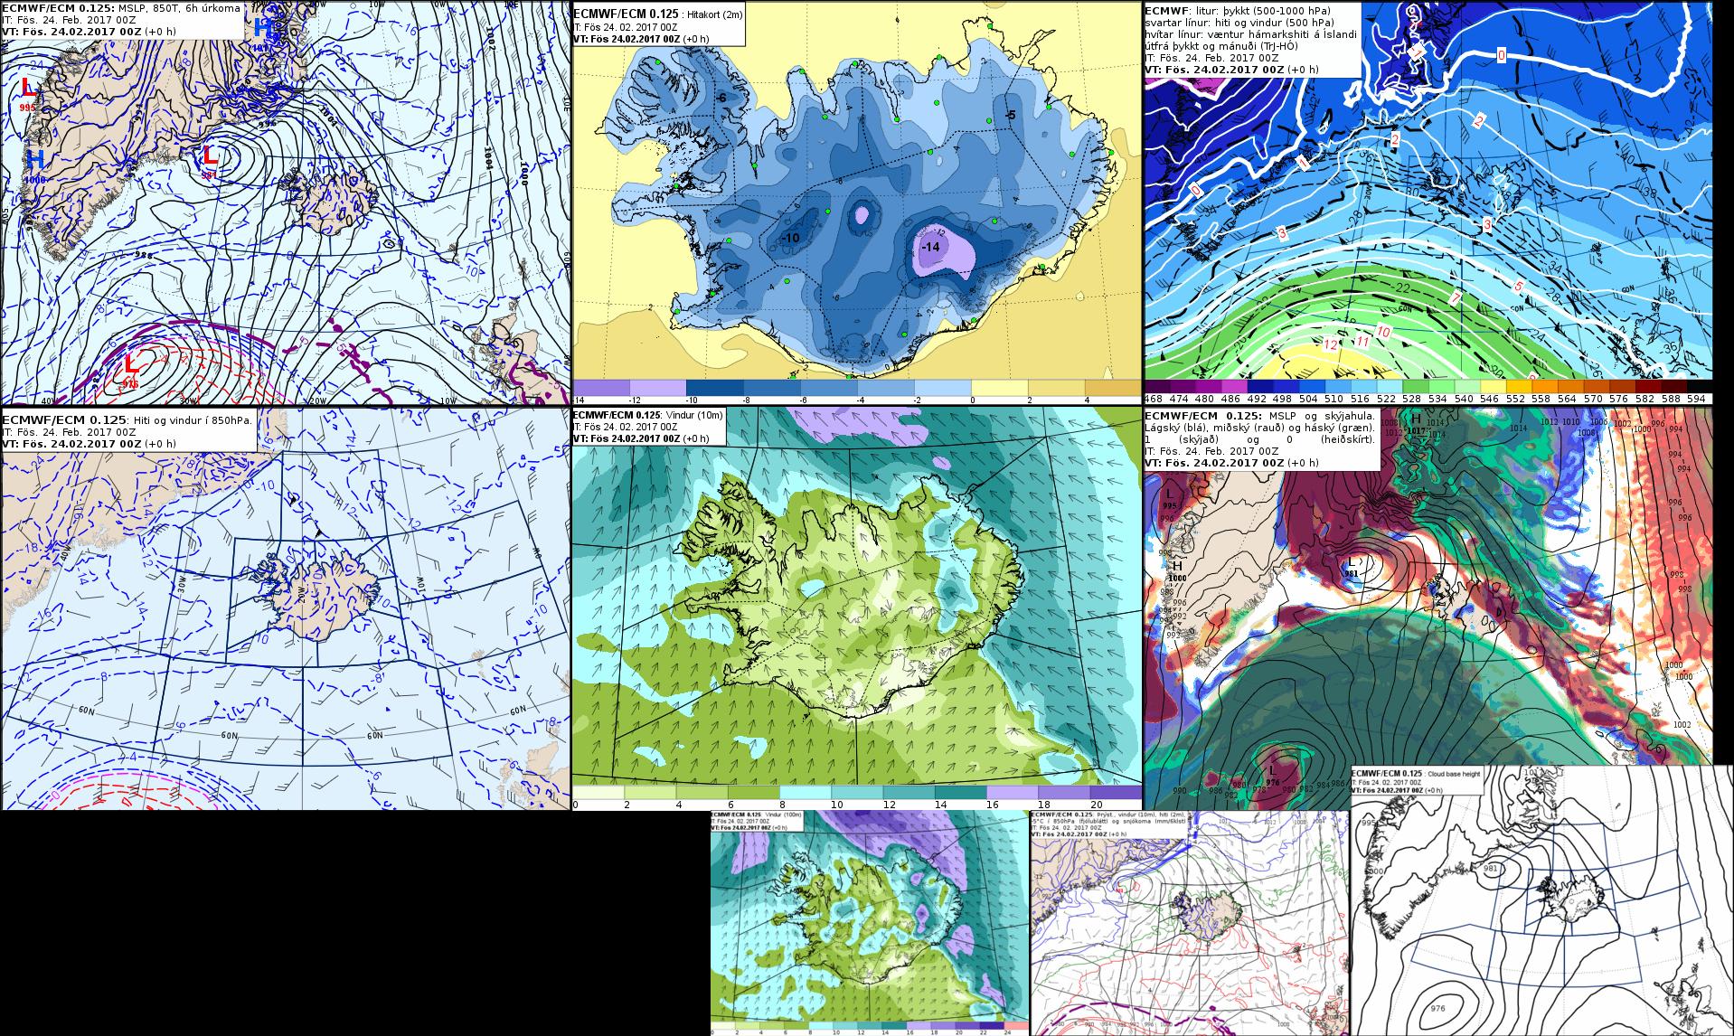This screenshot has height=1036, width=1734.
Task: Pick the dark blue -10 to -8 temperature legend swatch
Action: [x=717, y=387]
